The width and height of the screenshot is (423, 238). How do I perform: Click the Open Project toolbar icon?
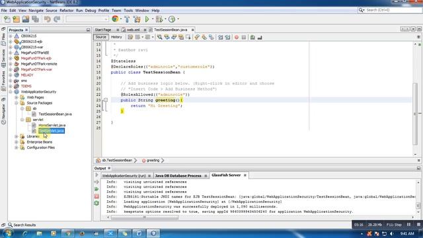click(x=26, y=19)
